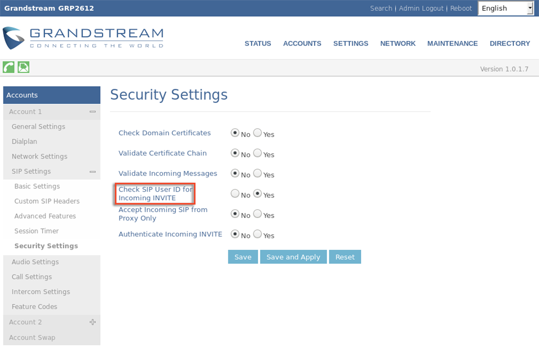Click the Search link in header
Image resolution: width=539 pixels, height=350 pixels.
click(x=381, y=8)
